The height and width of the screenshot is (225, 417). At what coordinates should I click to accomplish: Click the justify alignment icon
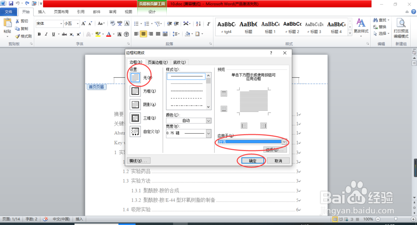pos(158,34)
